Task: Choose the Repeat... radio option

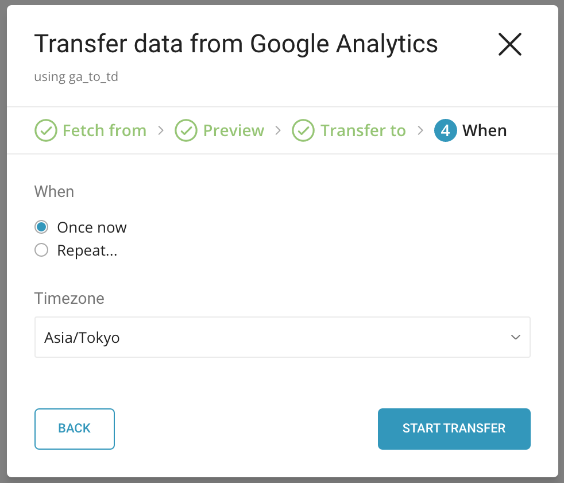Action: coord(41,250)
